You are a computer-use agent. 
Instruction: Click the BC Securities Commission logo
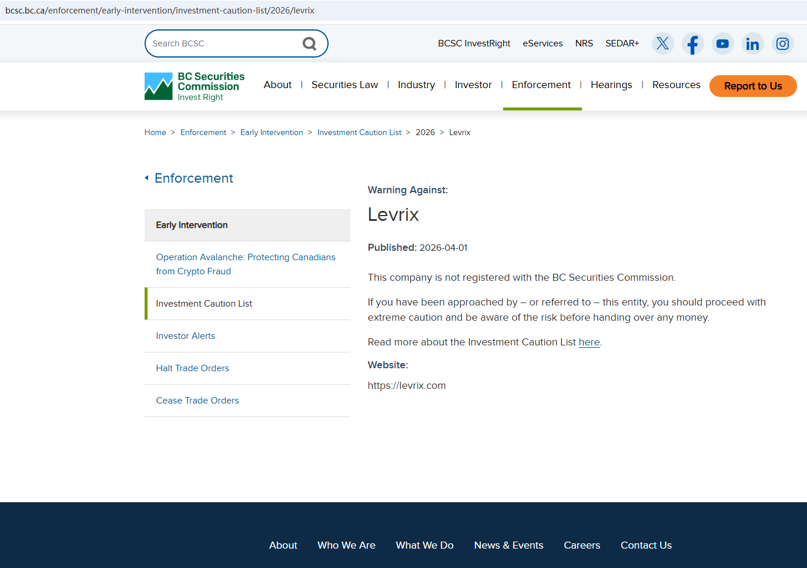click(195, 86)
